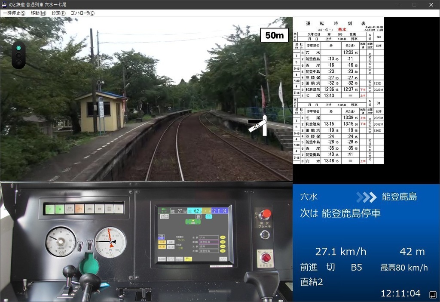
Task: Toggle the green B lamp button
Action: (59, 209)
